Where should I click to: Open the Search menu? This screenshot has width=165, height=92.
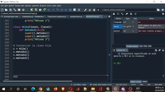(11, 6)
